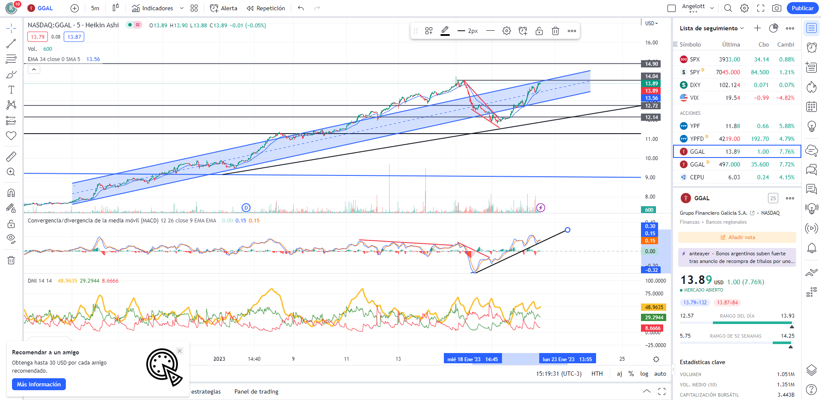
Task: Click Más información button
Action: point(39,384)
